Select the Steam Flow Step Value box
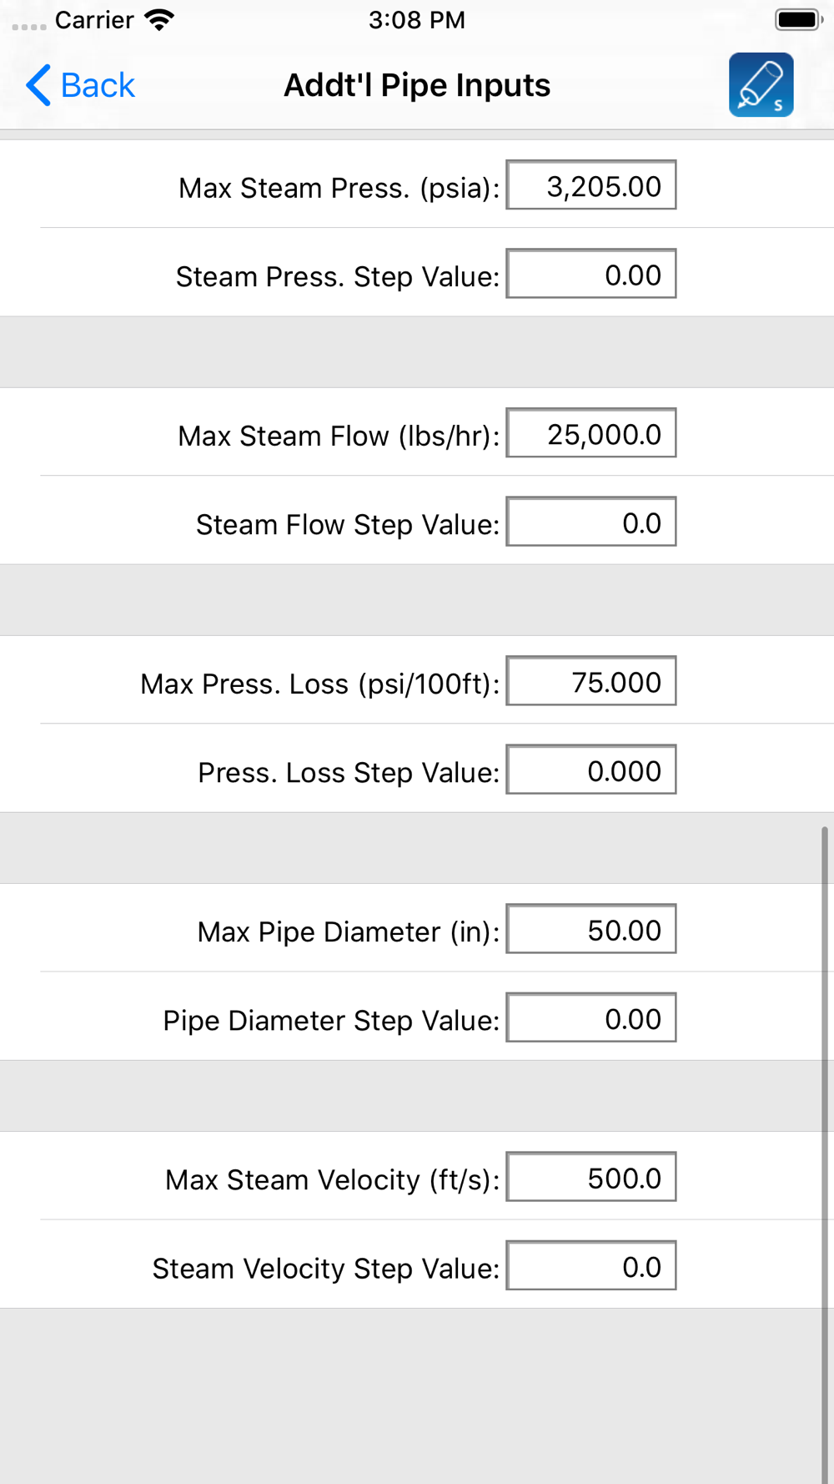This screenshot has height=1484, width=834. tap(591, 522)
